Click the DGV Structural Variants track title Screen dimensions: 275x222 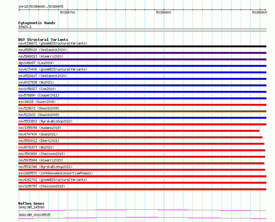[43, 40]
